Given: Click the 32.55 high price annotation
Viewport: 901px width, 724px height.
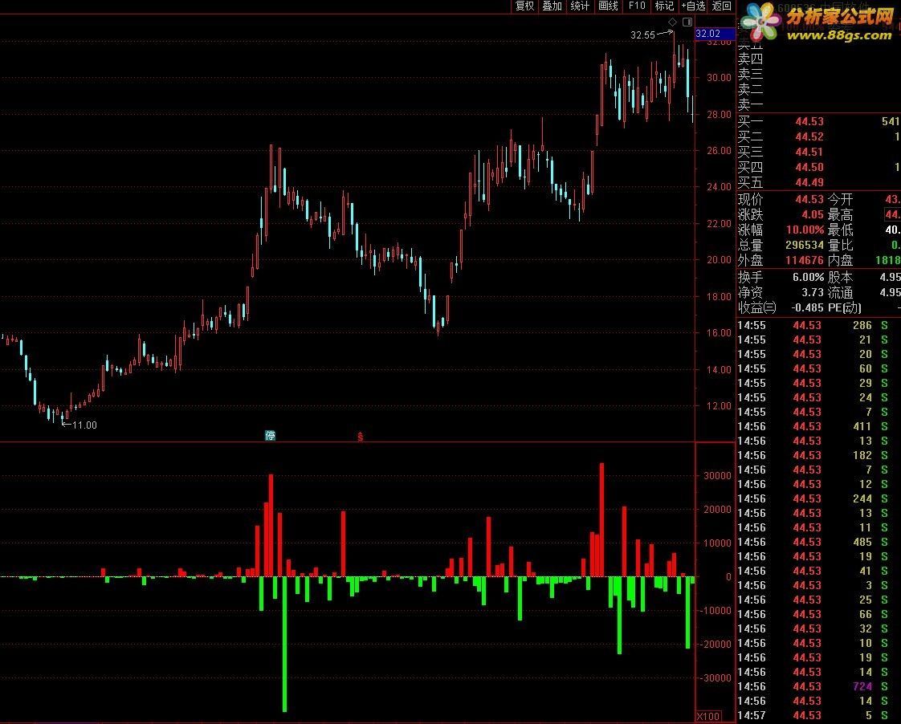Looking at the screenshot, I should point(642,35).
